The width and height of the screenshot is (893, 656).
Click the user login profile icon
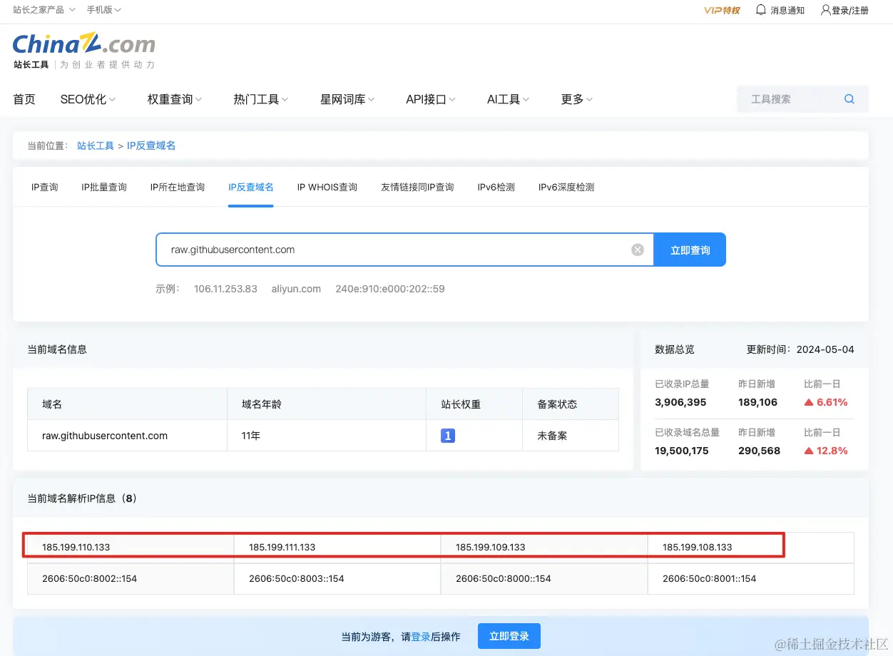[826, 10]
